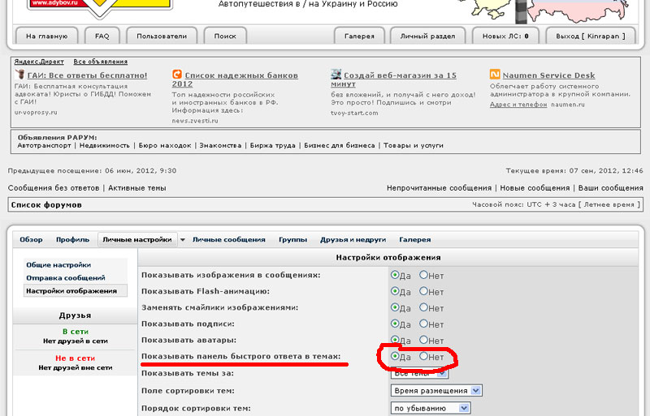Switch to the Профиль tab
The image size is (650, 416).
pos(72,240)
